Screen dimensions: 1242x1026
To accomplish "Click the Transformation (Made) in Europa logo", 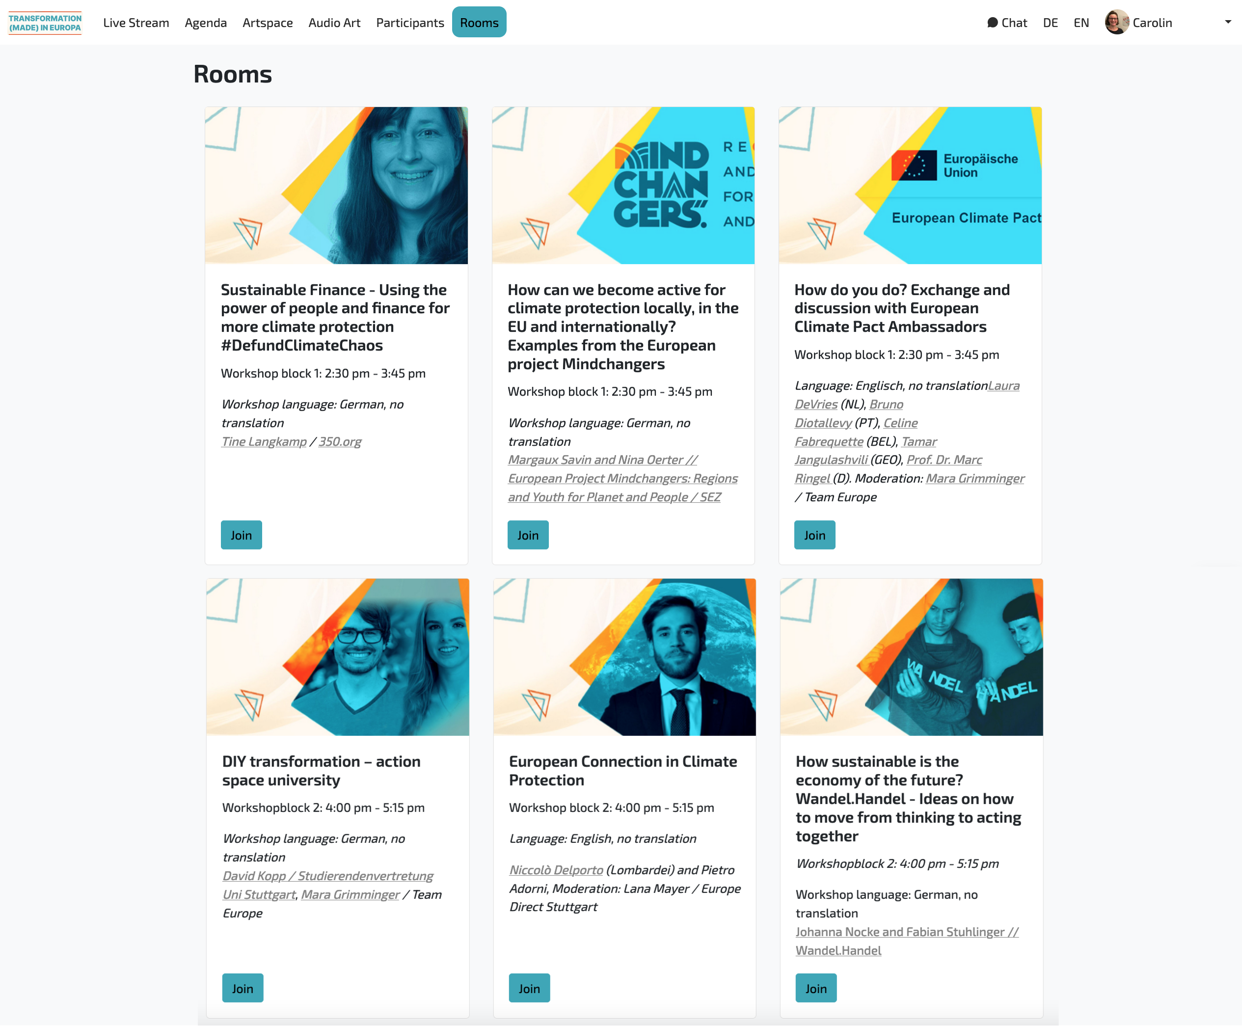I will pos(45,23).
